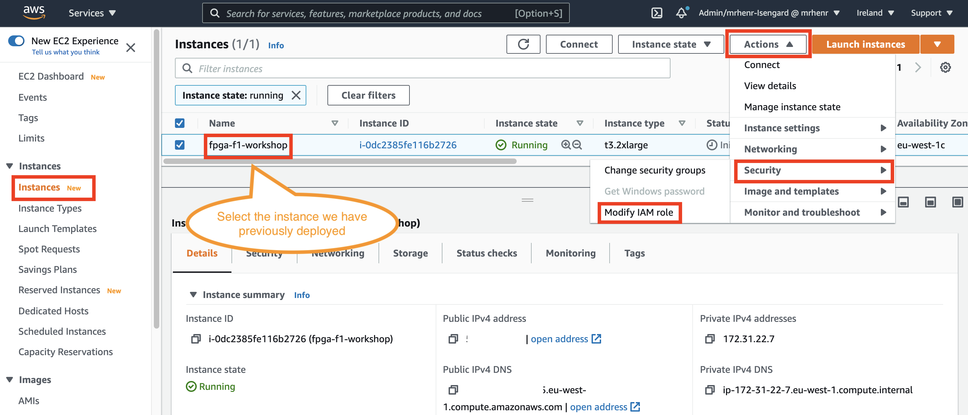The width and height of the screenshot is (968, 415).
Task: Click the Launch instances button
Action: point(866,44)
